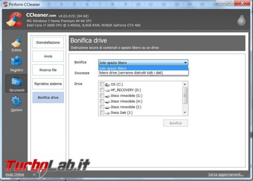Click the HP_RECOVERY (D:) drive icon
This screenshot has width=253, height=181.
coord(107,90)
